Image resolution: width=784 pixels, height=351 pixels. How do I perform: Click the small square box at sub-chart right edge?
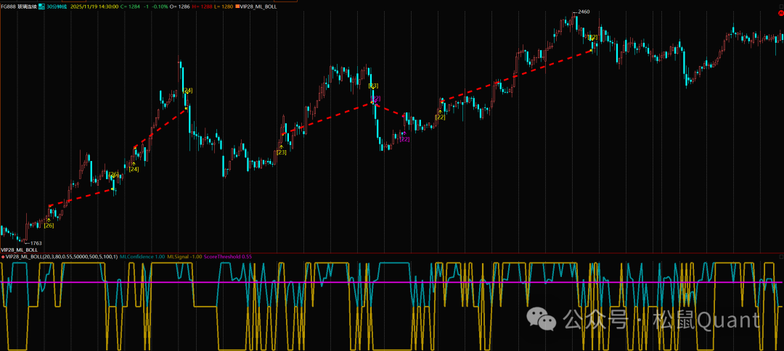(x=780, y=257)
